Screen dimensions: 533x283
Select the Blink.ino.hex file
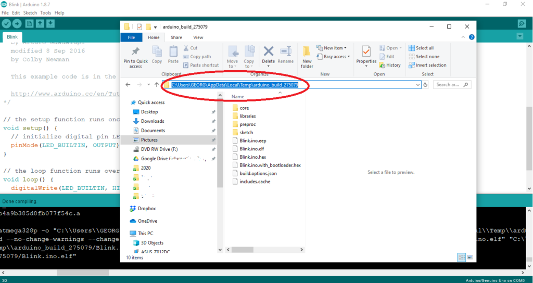(252, 157)
